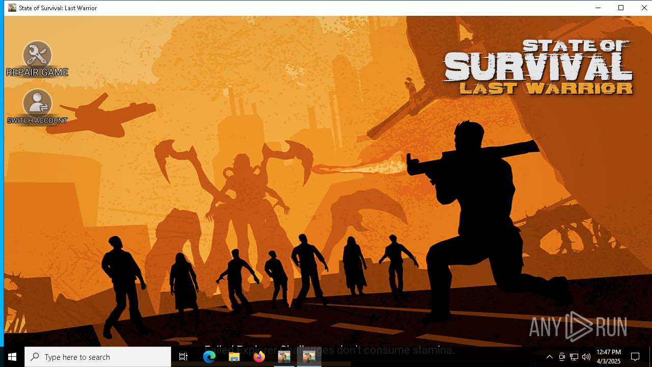Open the clock showing 12:47 PM
652x367 pixels.
609,357
